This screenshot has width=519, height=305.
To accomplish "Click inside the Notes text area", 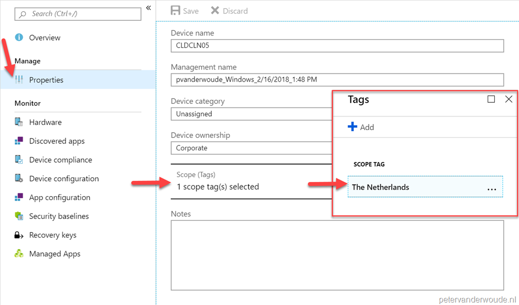I will [x=337, y=253].
